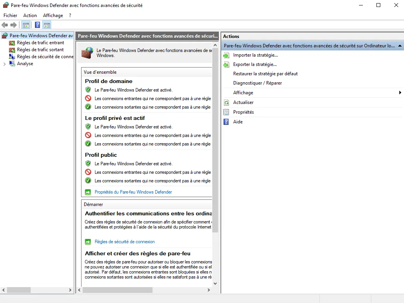This screenshot has height=303, width=404.
Task: Choose Exporter la stratégie... action
Action: pyautogui.click(x=255, y=64)
